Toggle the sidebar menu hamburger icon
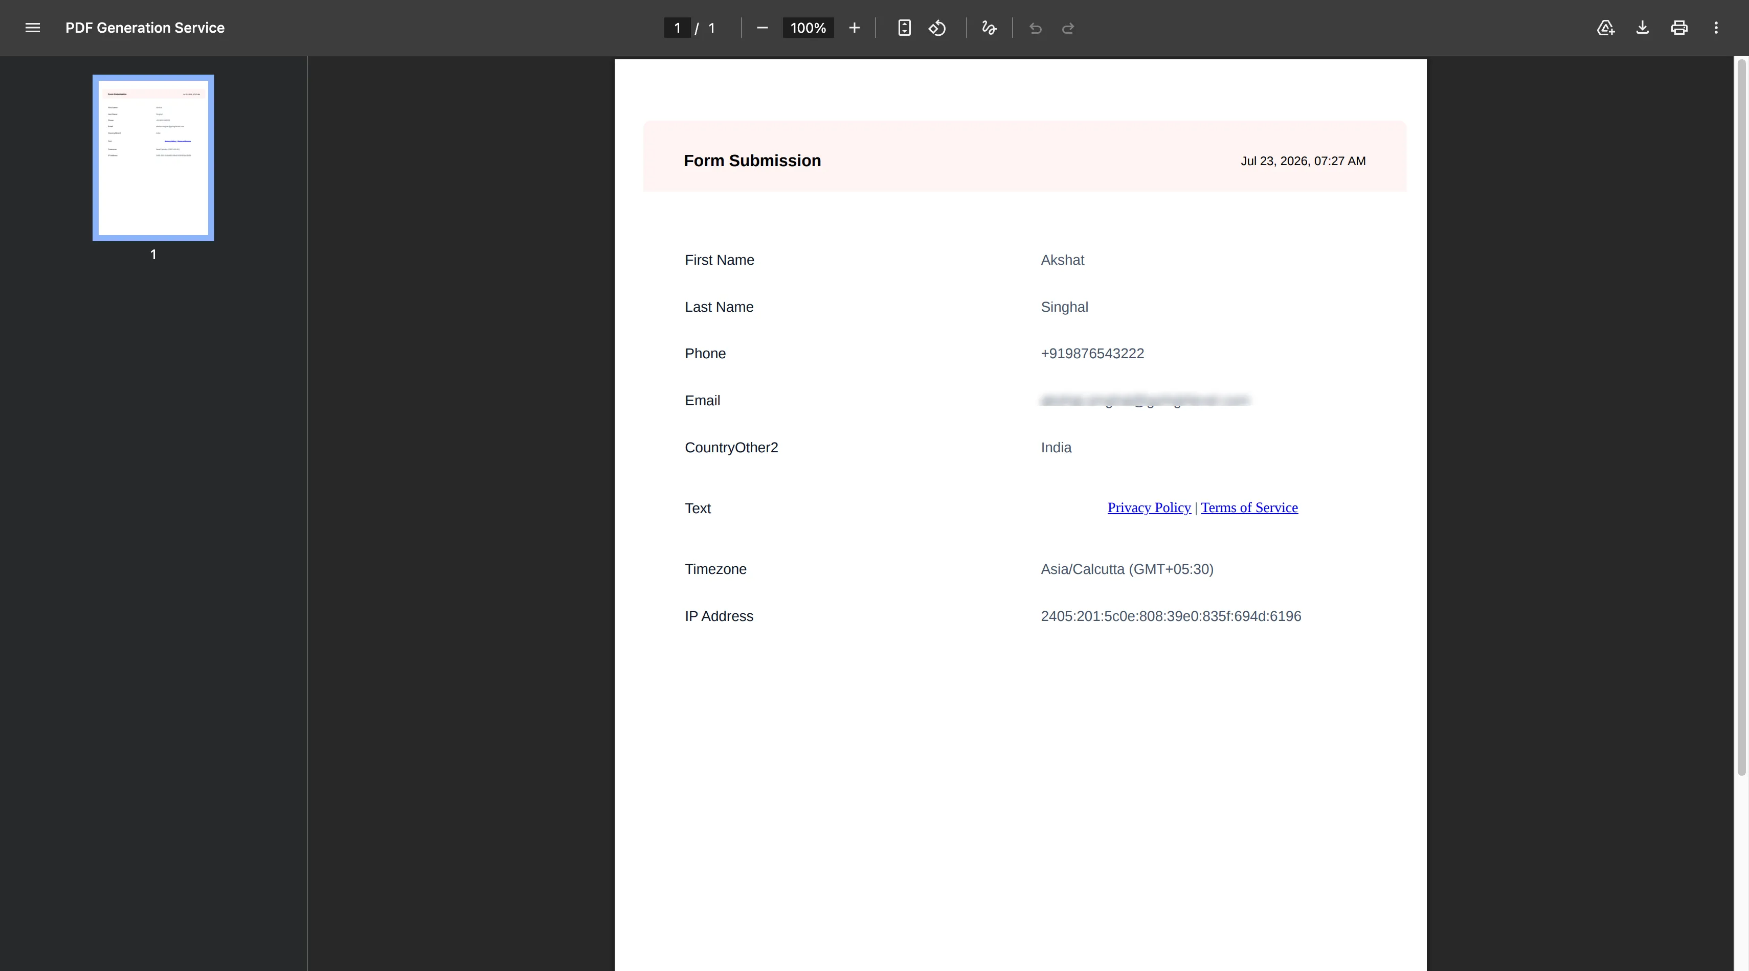The image size is (1749, 971). (x=33, y=28)
